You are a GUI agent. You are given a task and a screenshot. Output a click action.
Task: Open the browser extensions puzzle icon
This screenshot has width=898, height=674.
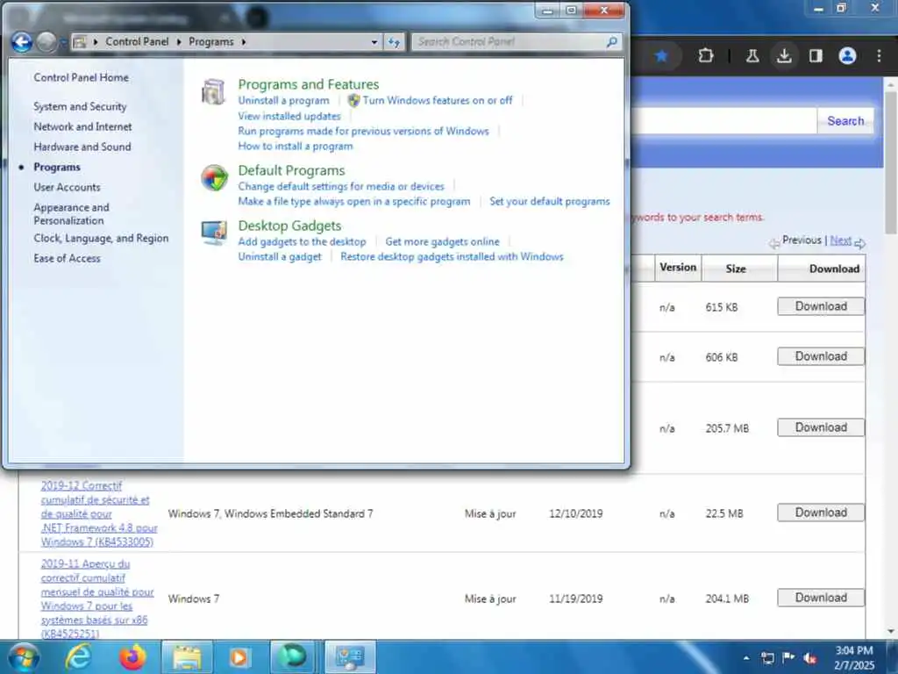pyautogui.click(x=706, y=55)
